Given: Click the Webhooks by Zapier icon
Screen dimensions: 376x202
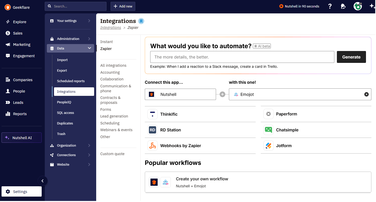Looking at the screenshot, I should pos(153,146).
